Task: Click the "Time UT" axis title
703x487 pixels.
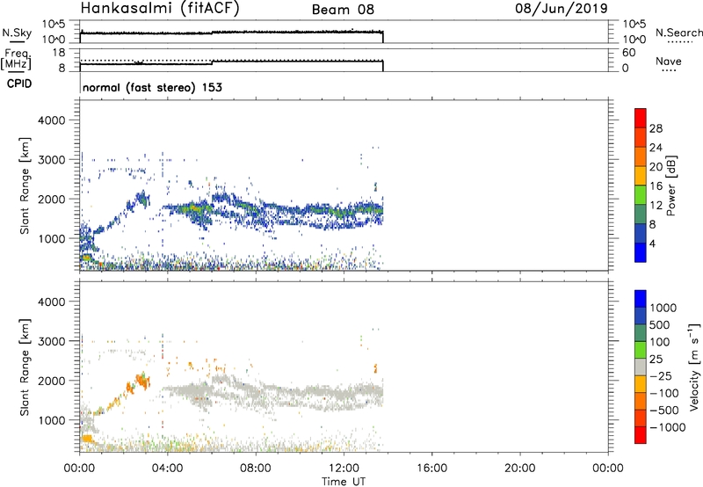Action: [344, 482]
